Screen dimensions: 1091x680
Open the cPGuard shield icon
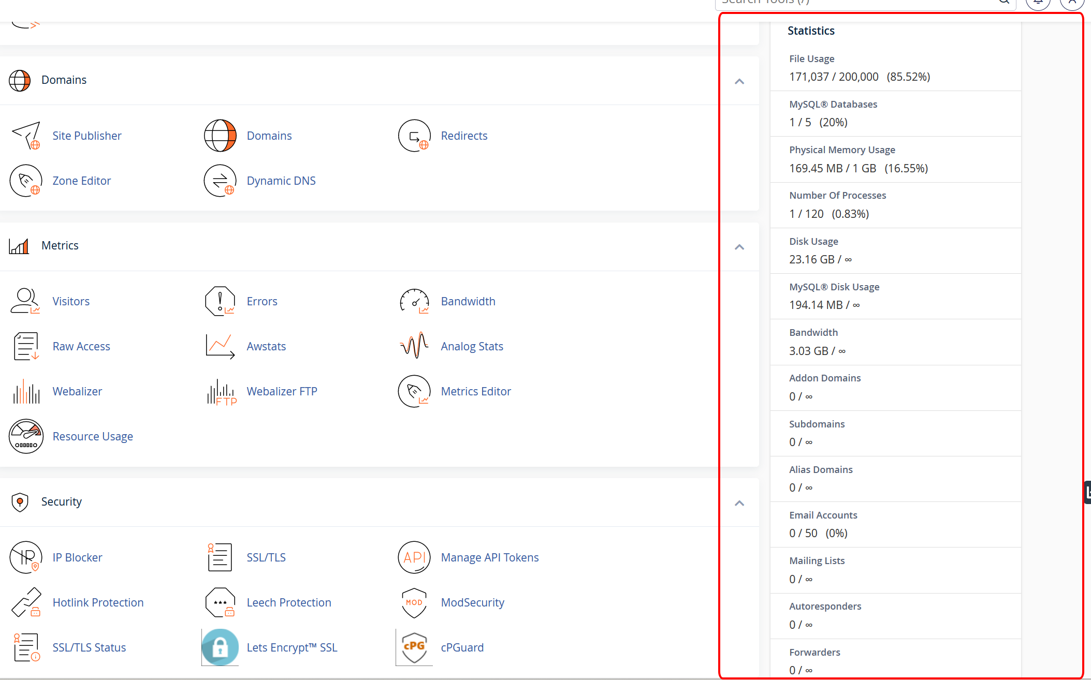414,647
